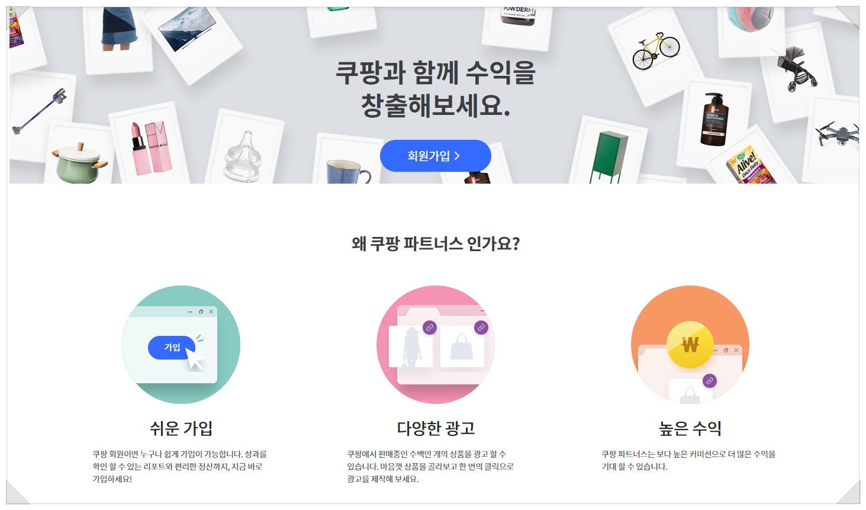Click the yellow won coin icon

click(x=690, y=345)
